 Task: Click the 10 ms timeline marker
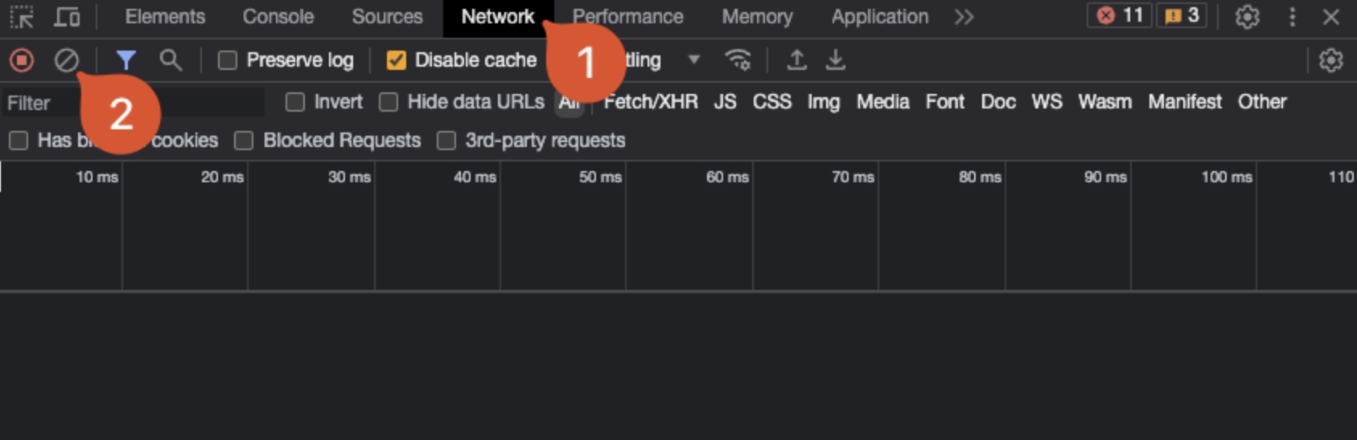point(97,177)
